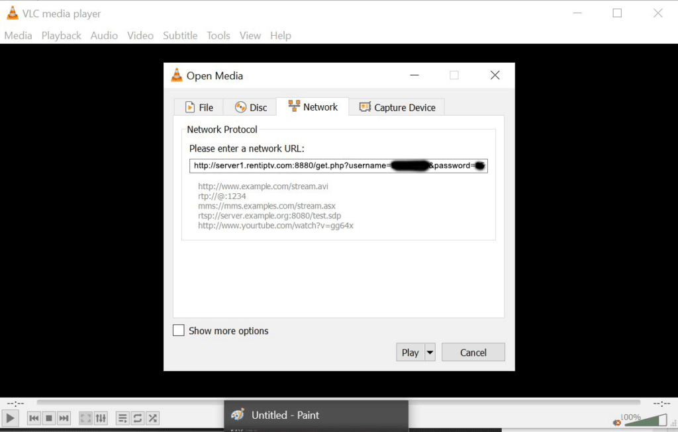Close the VLC media player window
This screenshot has height=432, width=678.
coord(657,13)
